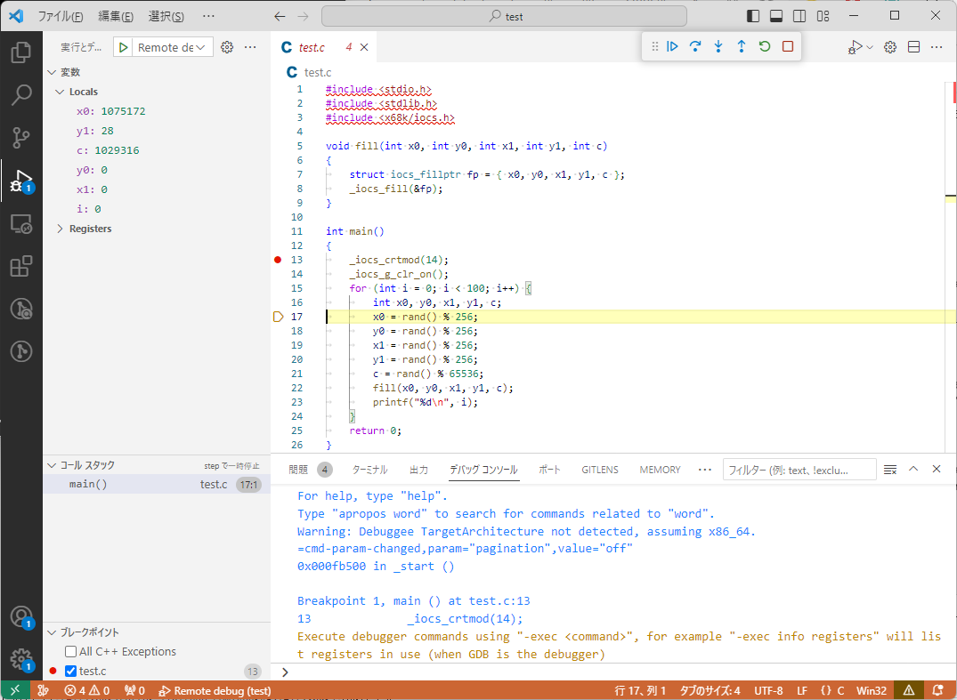Stop the debug session
The image size is (957, 700).
point(788,46)
